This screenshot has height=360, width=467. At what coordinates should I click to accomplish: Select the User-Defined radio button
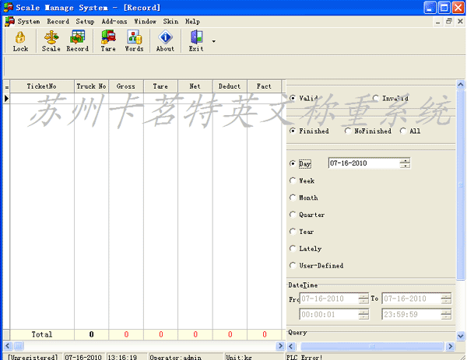coord(293,265)
